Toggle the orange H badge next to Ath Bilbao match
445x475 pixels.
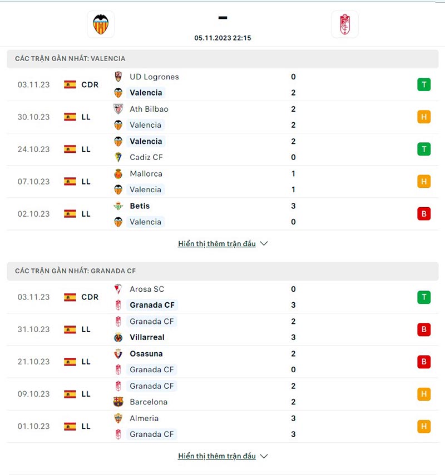click(x=423, y=117)
